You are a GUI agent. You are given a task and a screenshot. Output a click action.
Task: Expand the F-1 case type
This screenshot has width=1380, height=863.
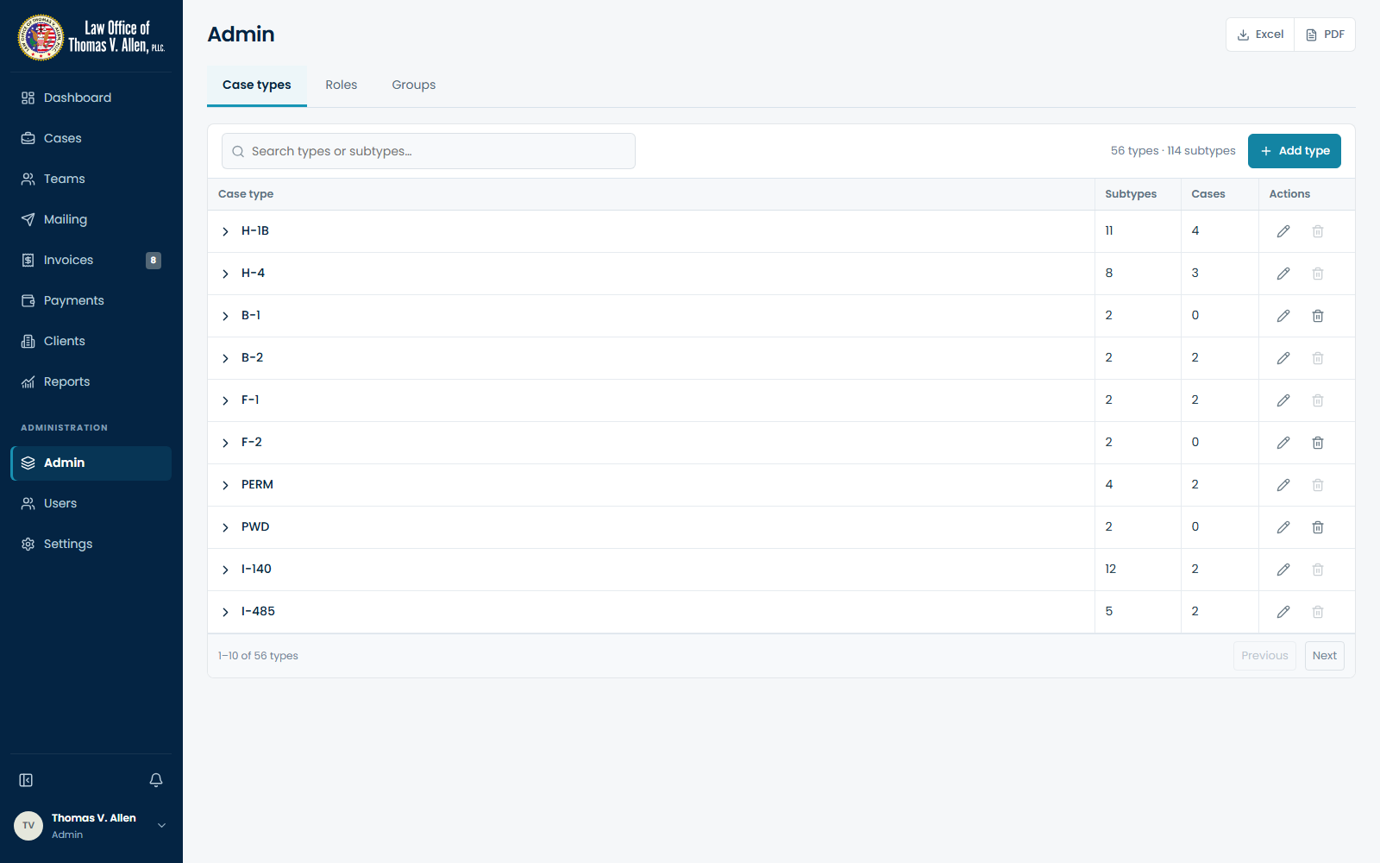225,400
